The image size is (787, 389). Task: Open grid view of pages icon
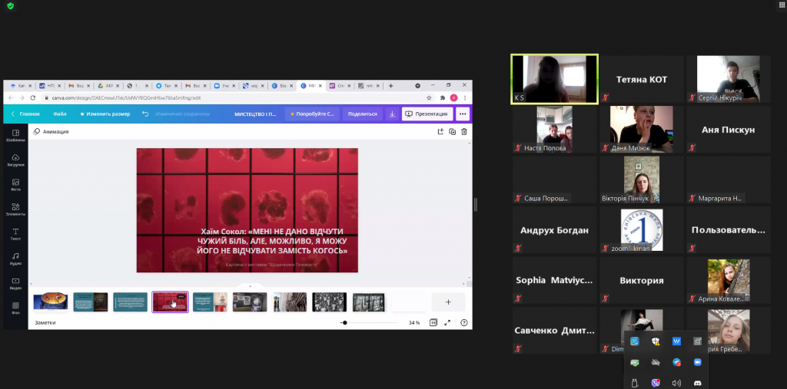pyautogui.click(x=433, y=323)
